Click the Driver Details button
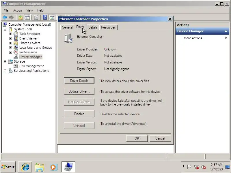 [79, 81]
